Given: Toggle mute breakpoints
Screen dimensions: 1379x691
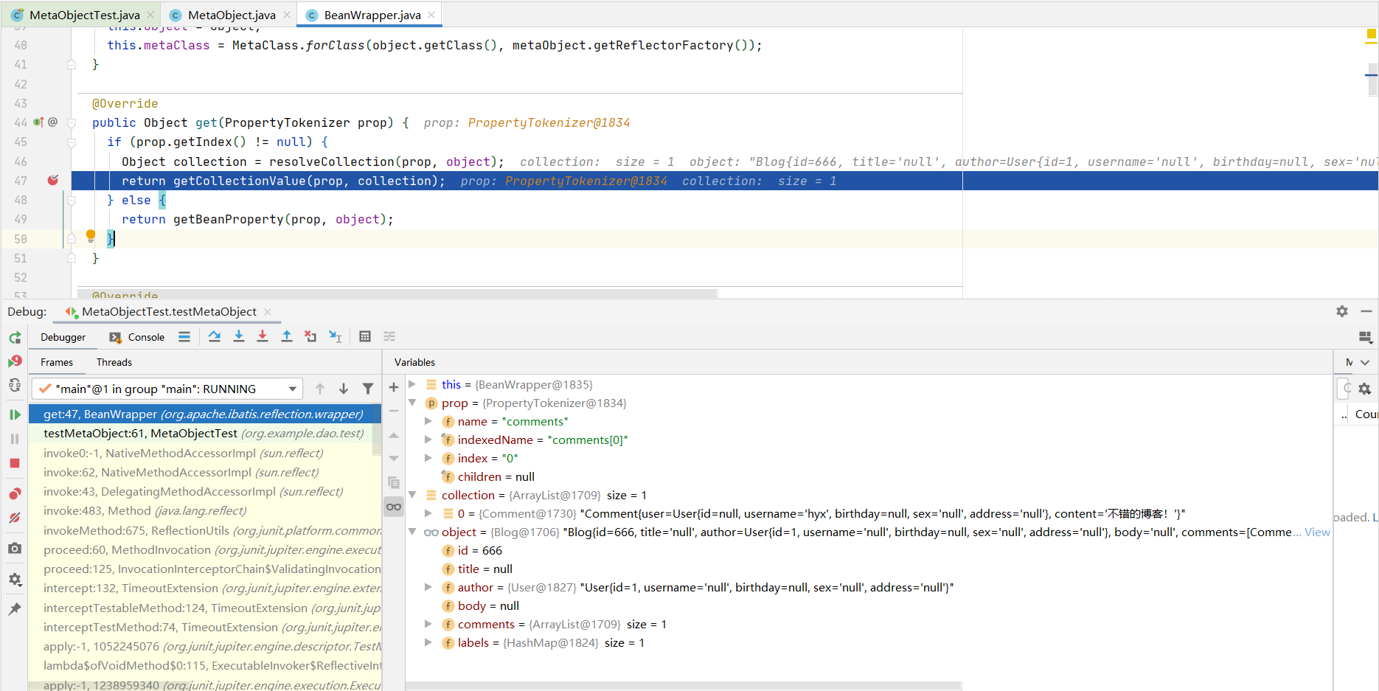Looking at the screenshot, I should (x=15, y=518).
